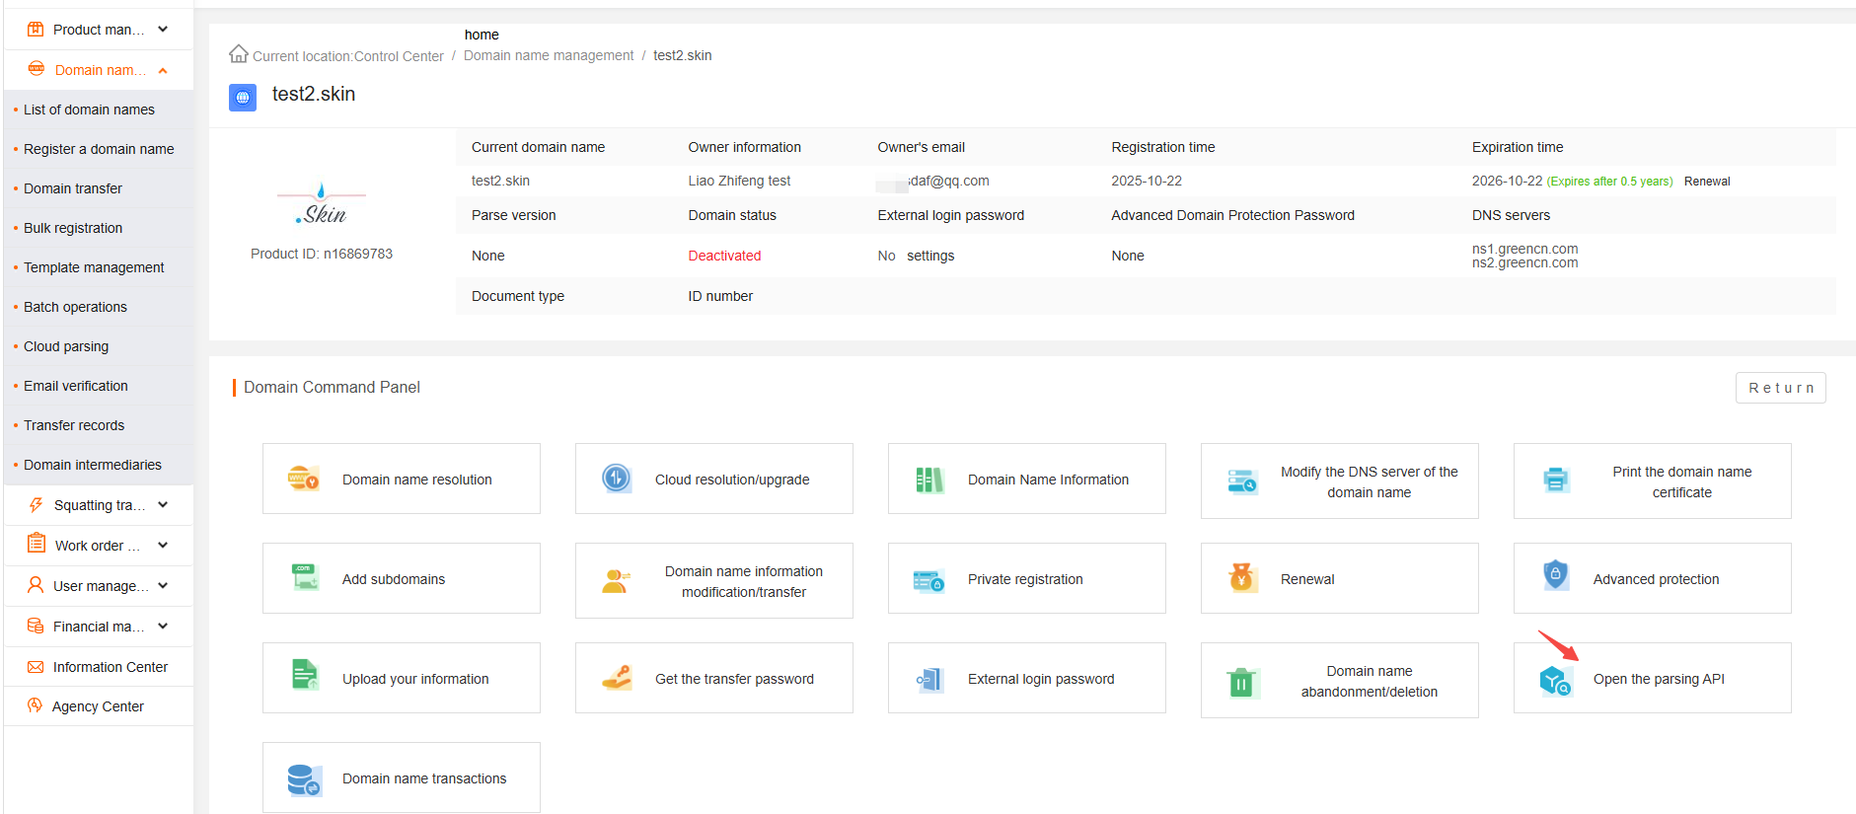Click the Renewal link beside expiration date
This screenshot has width=1856, height=814.
(x=1706, y=182)
